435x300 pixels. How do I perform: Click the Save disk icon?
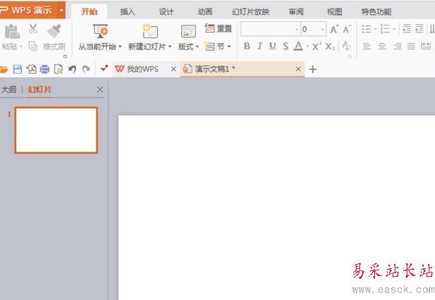click(18, 69)
